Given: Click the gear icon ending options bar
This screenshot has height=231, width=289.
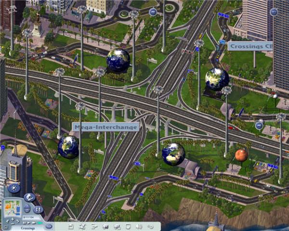Looking at the screenshot, I should (151, 227).
